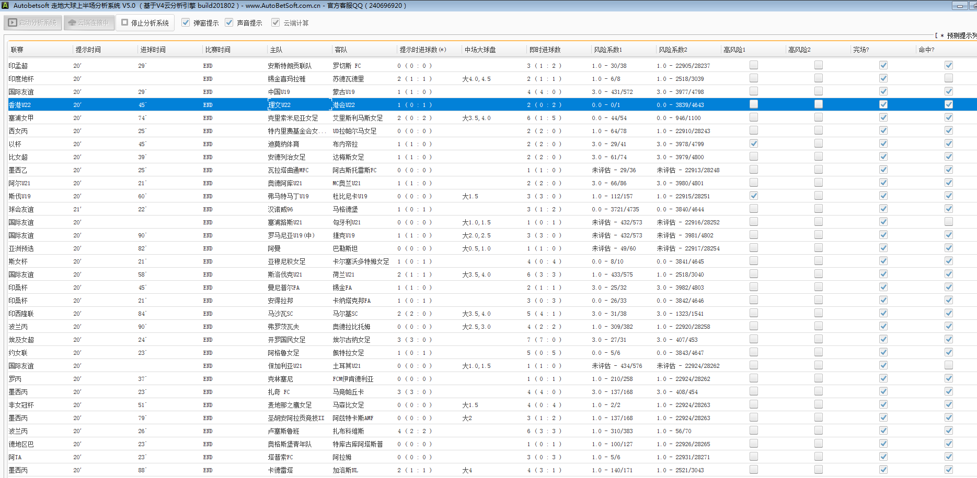
Task: Toggle the 弹窗提示 checkbox
Action: click(186, 22)
